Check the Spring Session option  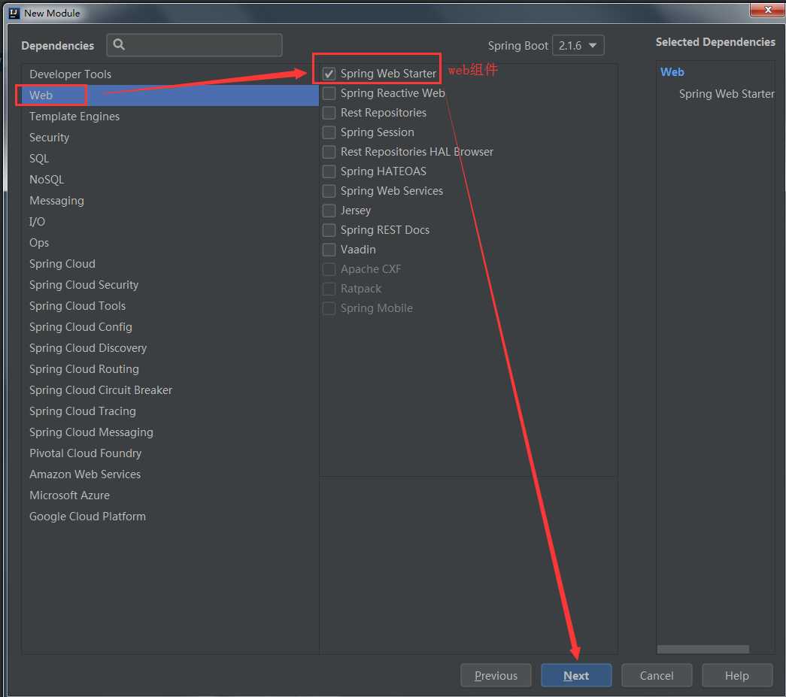(329, 132)
